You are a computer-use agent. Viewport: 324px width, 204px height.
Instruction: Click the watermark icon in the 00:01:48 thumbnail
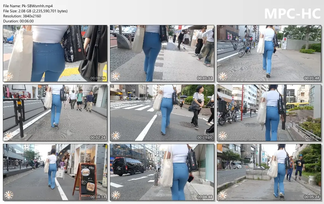223,76
